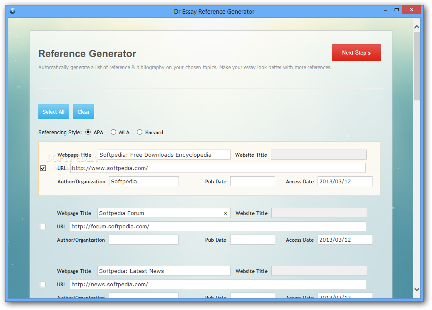432x310 pixels.
Task: Edit the Softpedia: Free Downloads Encyclopedia title field
Action: point(164,155)
